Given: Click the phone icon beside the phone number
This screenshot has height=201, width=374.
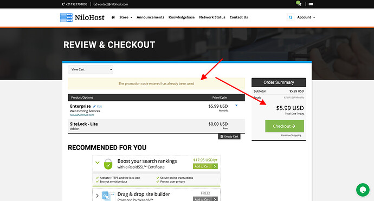Looking at the screenshot, I should 63,4.
